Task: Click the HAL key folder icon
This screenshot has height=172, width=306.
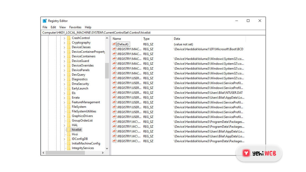Action: (x=69, y=125)
